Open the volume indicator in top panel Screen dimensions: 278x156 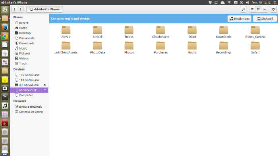[x=247, y=2]
